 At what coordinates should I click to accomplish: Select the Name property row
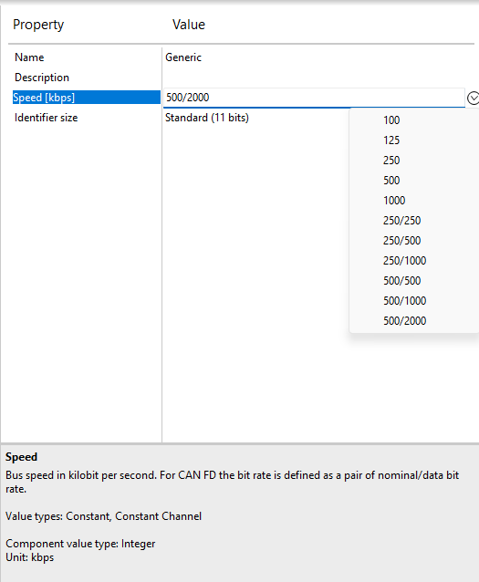(87, 57)
